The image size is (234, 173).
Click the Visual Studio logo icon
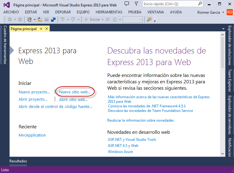point(6,5)
